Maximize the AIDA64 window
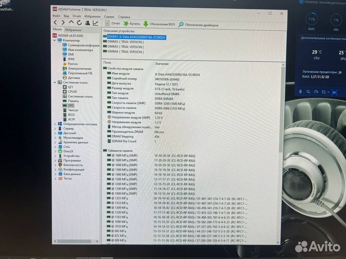The image size is (346, 259). [270, 13]
